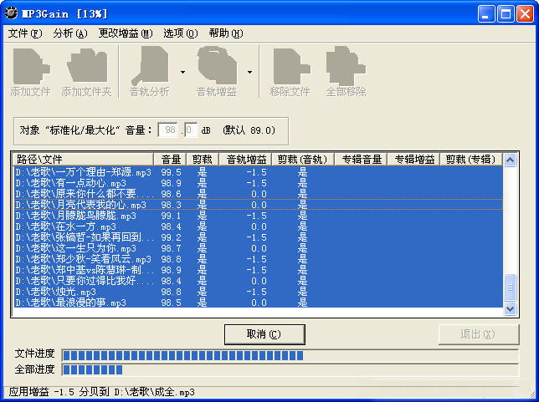Click the 专辑音量 column header

(x=361, y=160)
